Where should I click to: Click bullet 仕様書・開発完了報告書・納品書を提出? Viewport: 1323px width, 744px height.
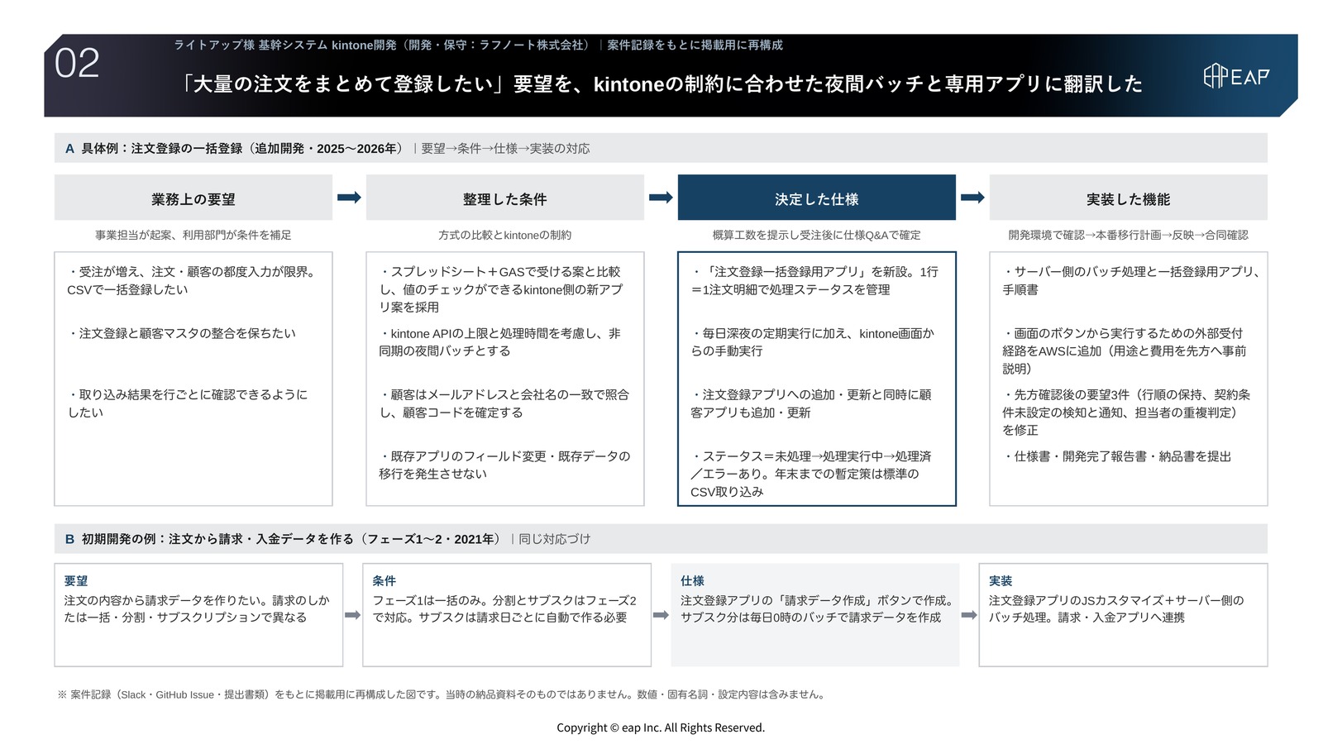click(1117, 456)
